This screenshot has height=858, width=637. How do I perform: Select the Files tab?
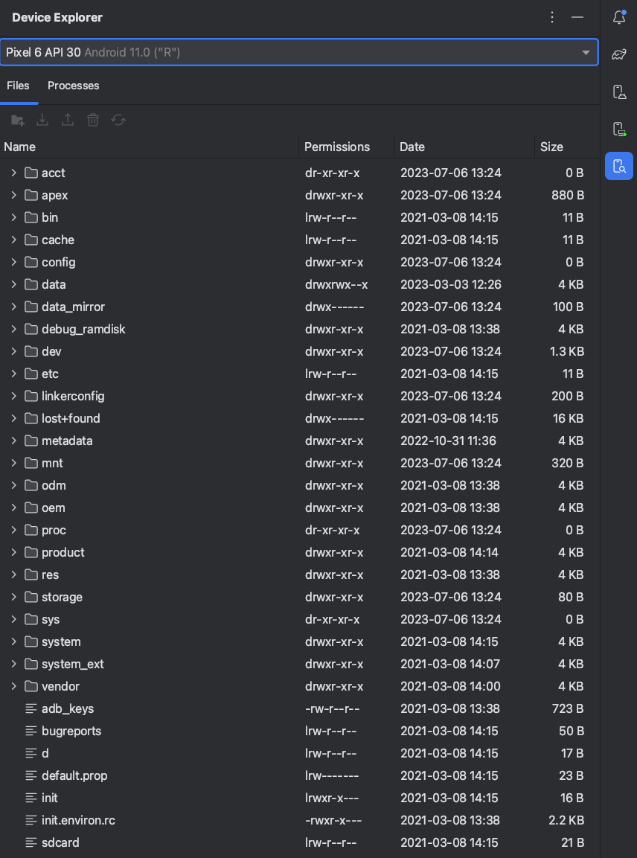(x=18, y=86)
